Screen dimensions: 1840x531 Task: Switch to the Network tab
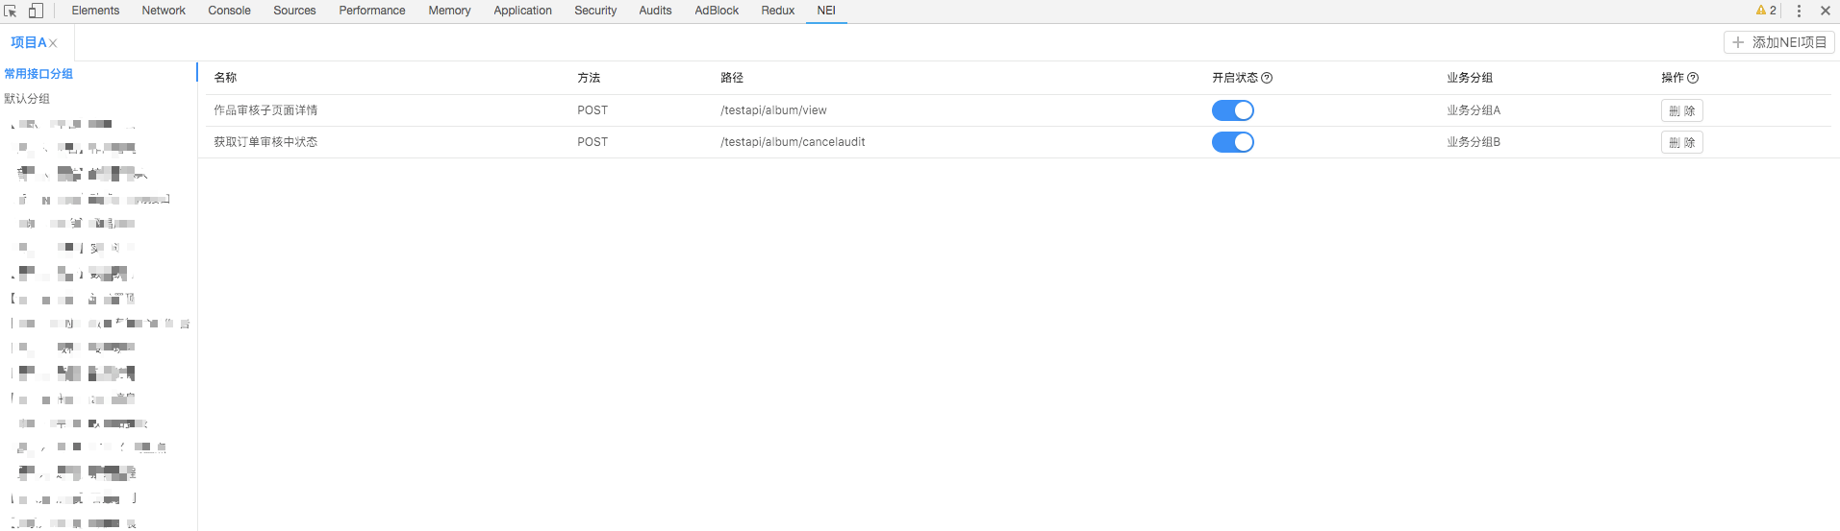164,11
